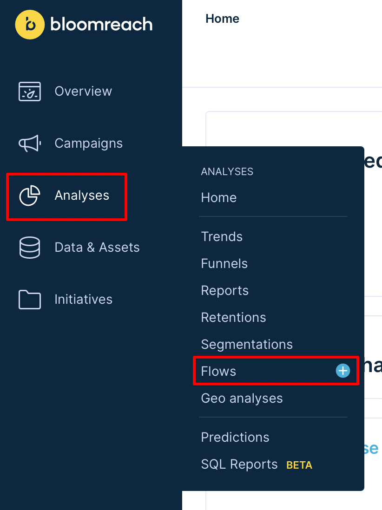Choose Retentions from the Analyses submenu

(x=233, y=317)
